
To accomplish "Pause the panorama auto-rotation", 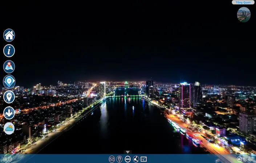I will (x=245, y=159).
